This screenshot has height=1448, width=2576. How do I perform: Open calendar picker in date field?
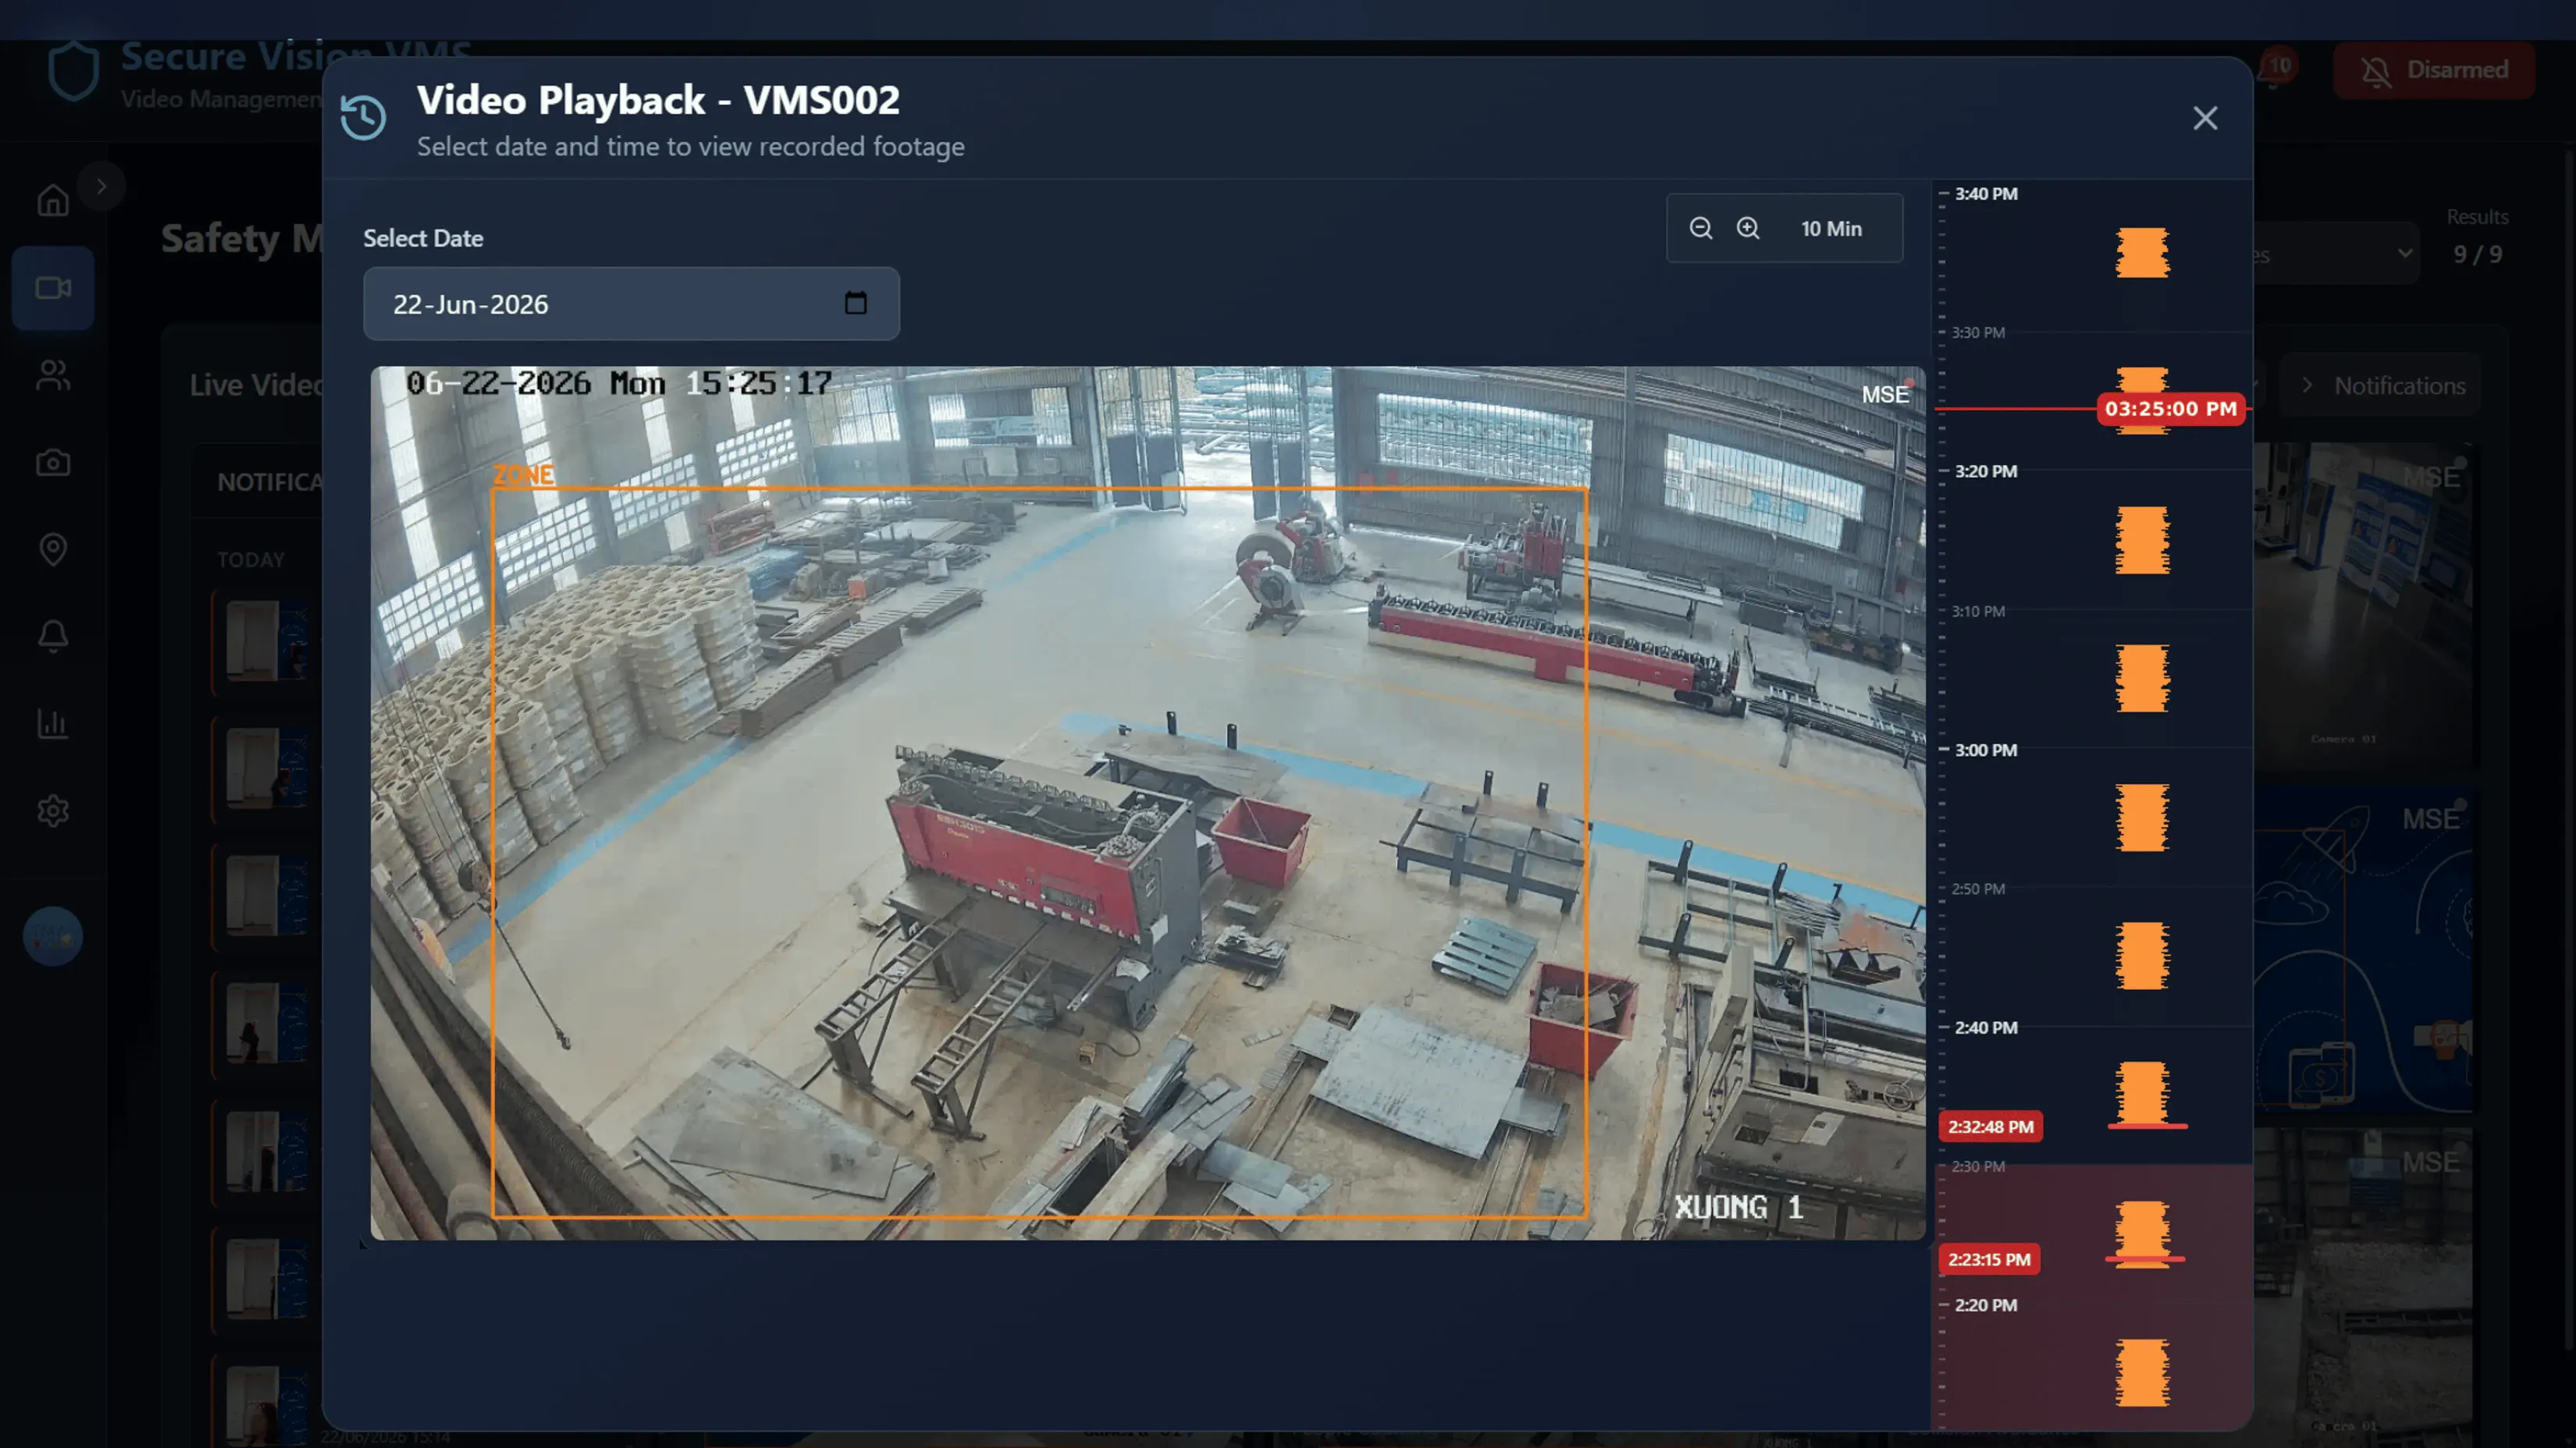[x=855, y=303]
